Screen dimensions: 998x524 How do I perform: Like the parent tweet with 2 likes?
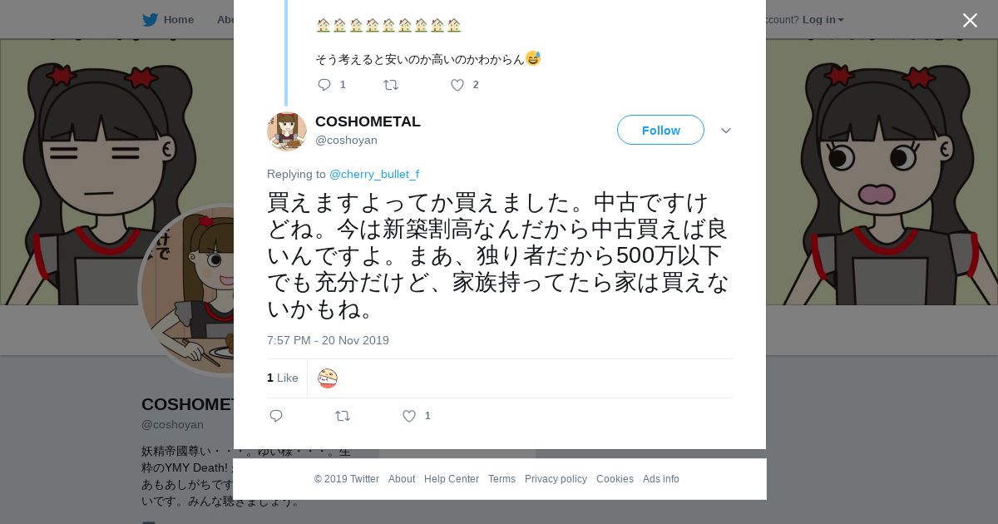(457, 85)
